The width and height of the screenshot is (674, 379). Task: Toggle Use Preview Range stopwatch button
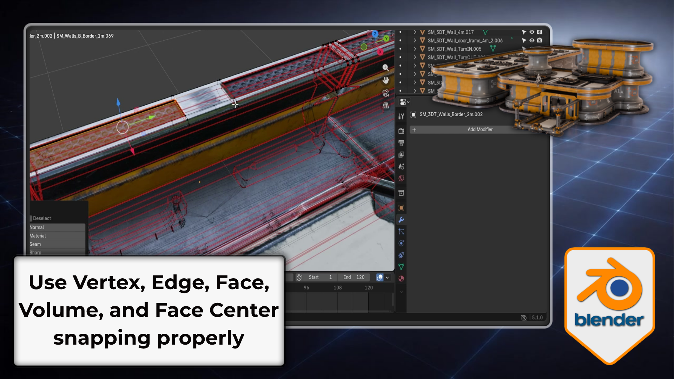(x=299, y=277)
